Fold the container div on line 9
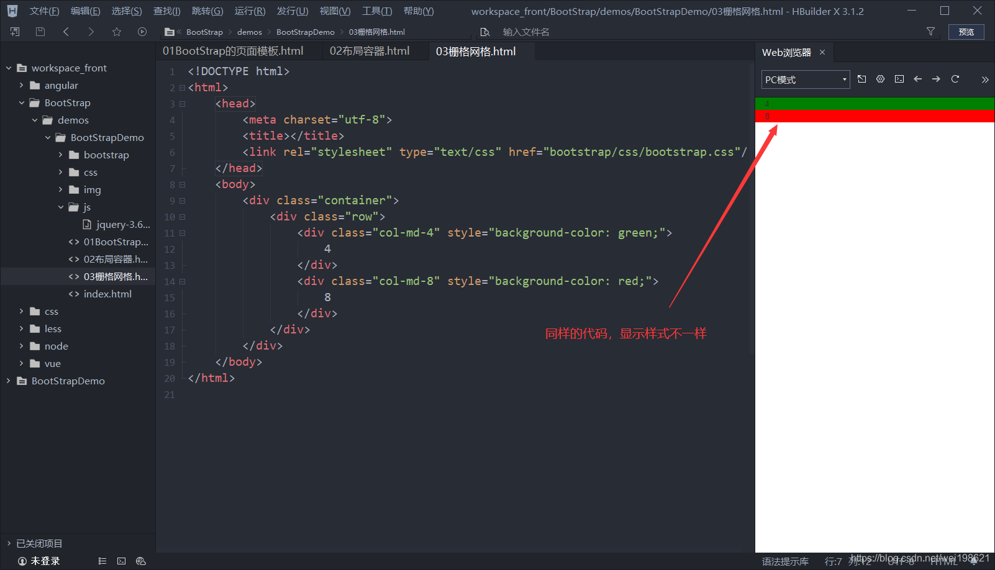995x570 pixels. coord(183,201)
